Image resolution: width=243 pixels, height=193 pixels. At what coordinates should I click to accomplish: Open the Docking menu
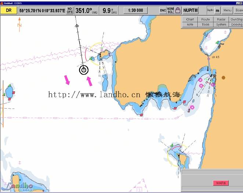236,24
